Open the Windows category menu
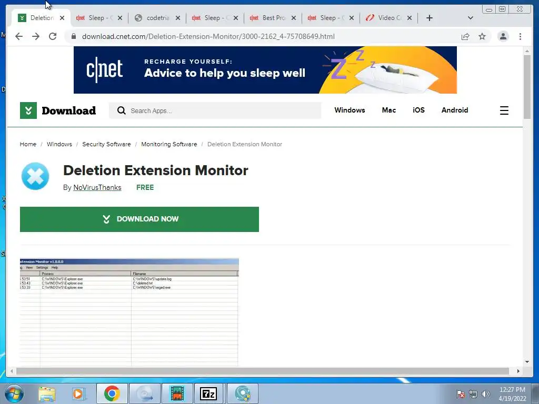 point(350,110)
